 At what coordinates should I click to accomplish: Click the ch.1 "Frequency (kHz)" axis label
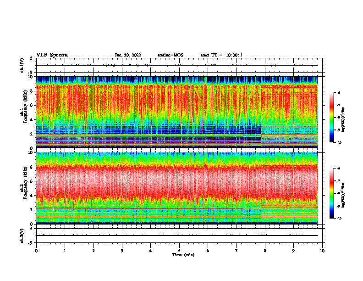25,107
